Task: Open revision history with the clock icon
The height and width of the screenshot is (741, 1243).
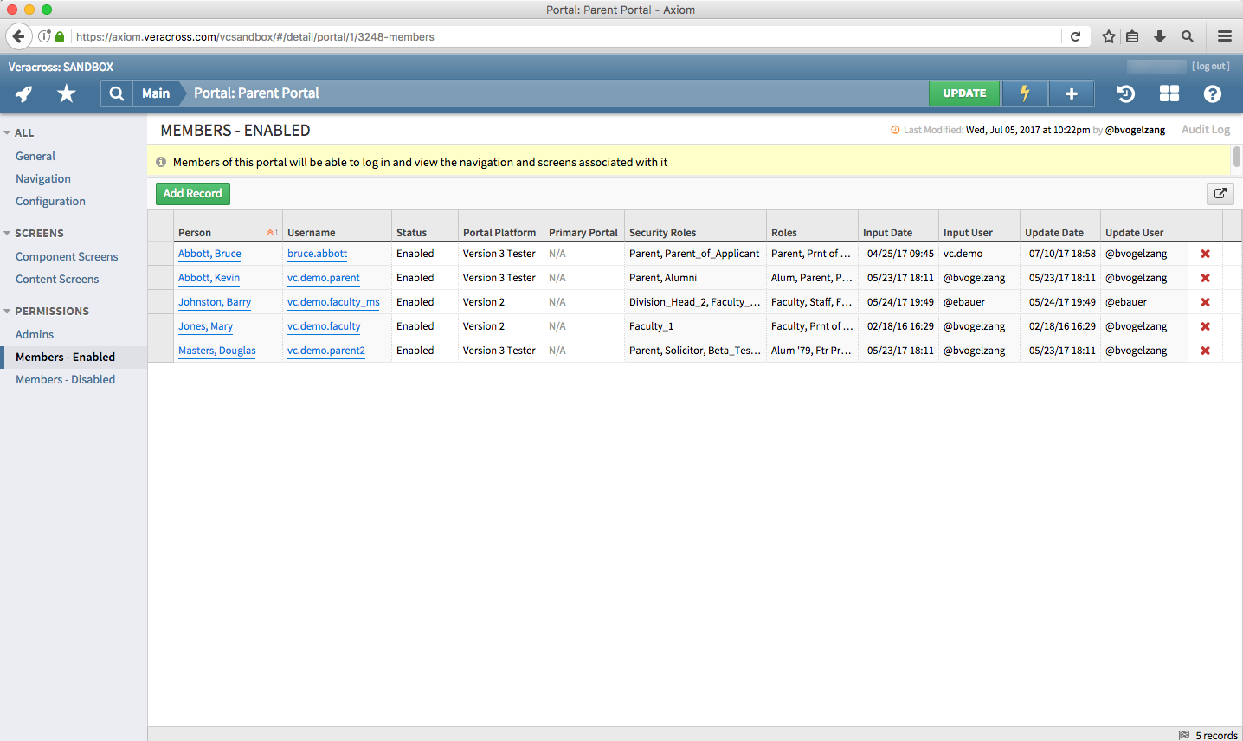Action: click(1125, 93)
